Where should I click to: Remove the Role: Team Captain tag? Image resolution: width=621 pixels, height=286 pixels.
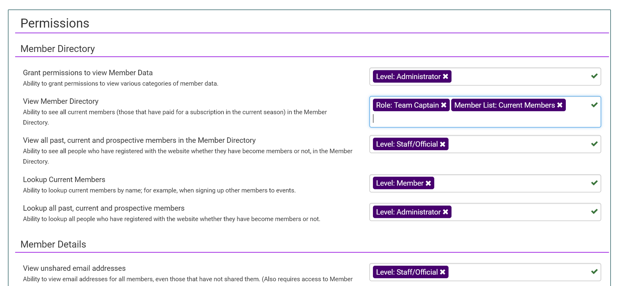tap(444, 105)
